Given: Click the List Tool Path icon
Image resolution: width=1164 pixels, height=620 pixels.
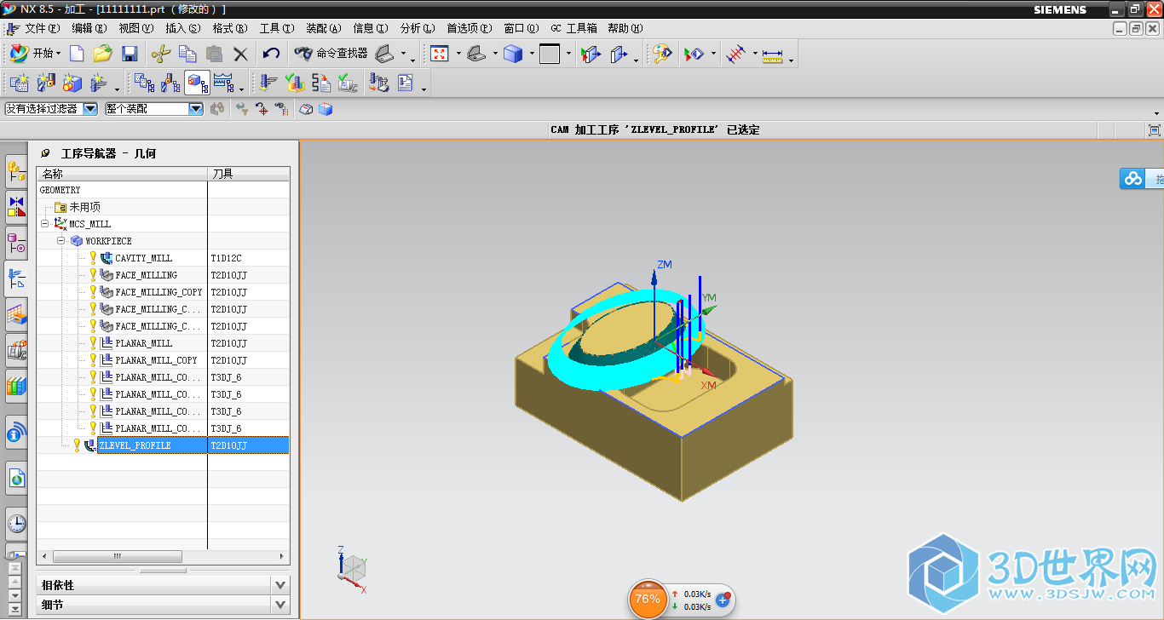Looking at the screenshot, I should (321, 83).
